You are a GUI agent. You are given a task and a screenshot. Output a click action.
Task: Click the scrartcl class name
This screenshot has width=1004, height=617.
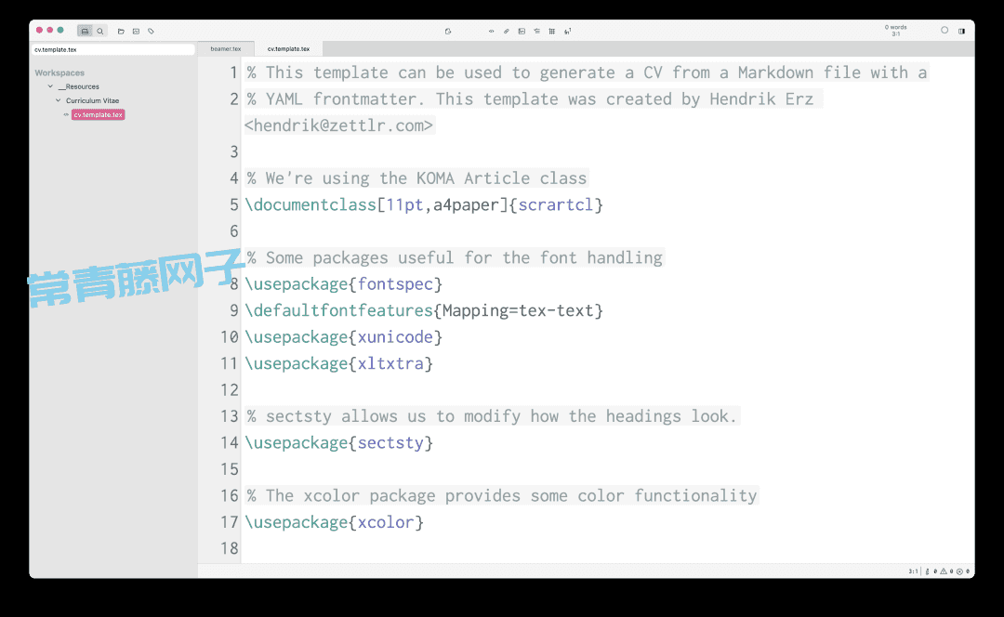(x=556, y=204)
